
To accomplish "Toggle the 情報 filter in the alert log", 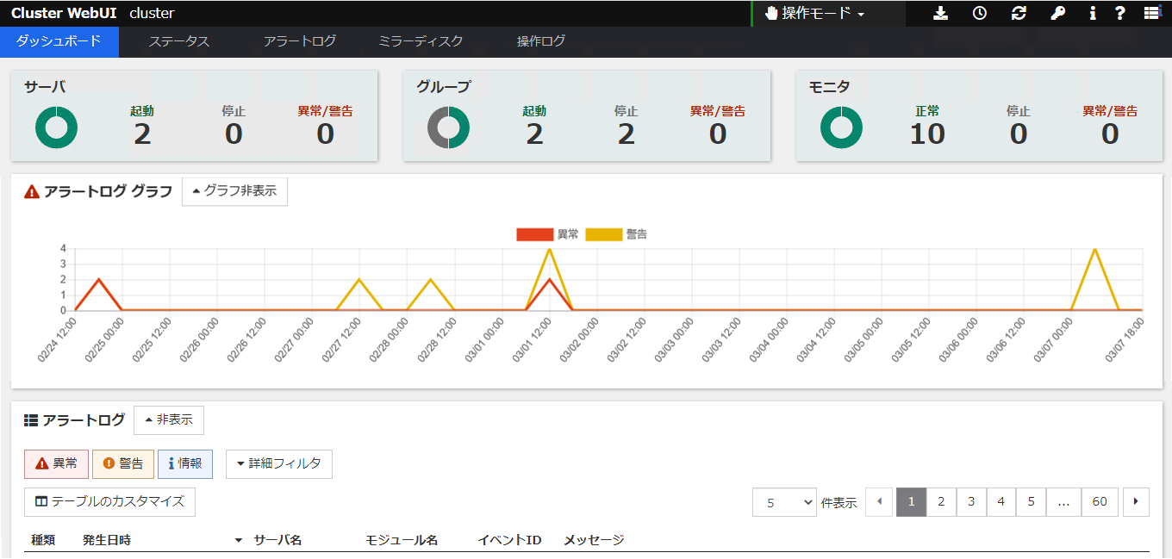I will (184, 463).
